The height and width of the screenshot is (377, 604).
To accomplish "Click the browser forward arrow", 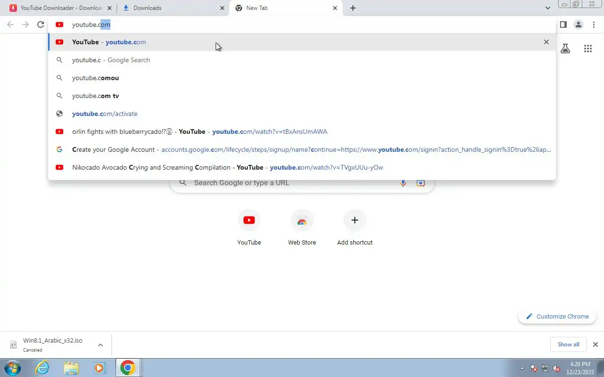I will 25,25.
